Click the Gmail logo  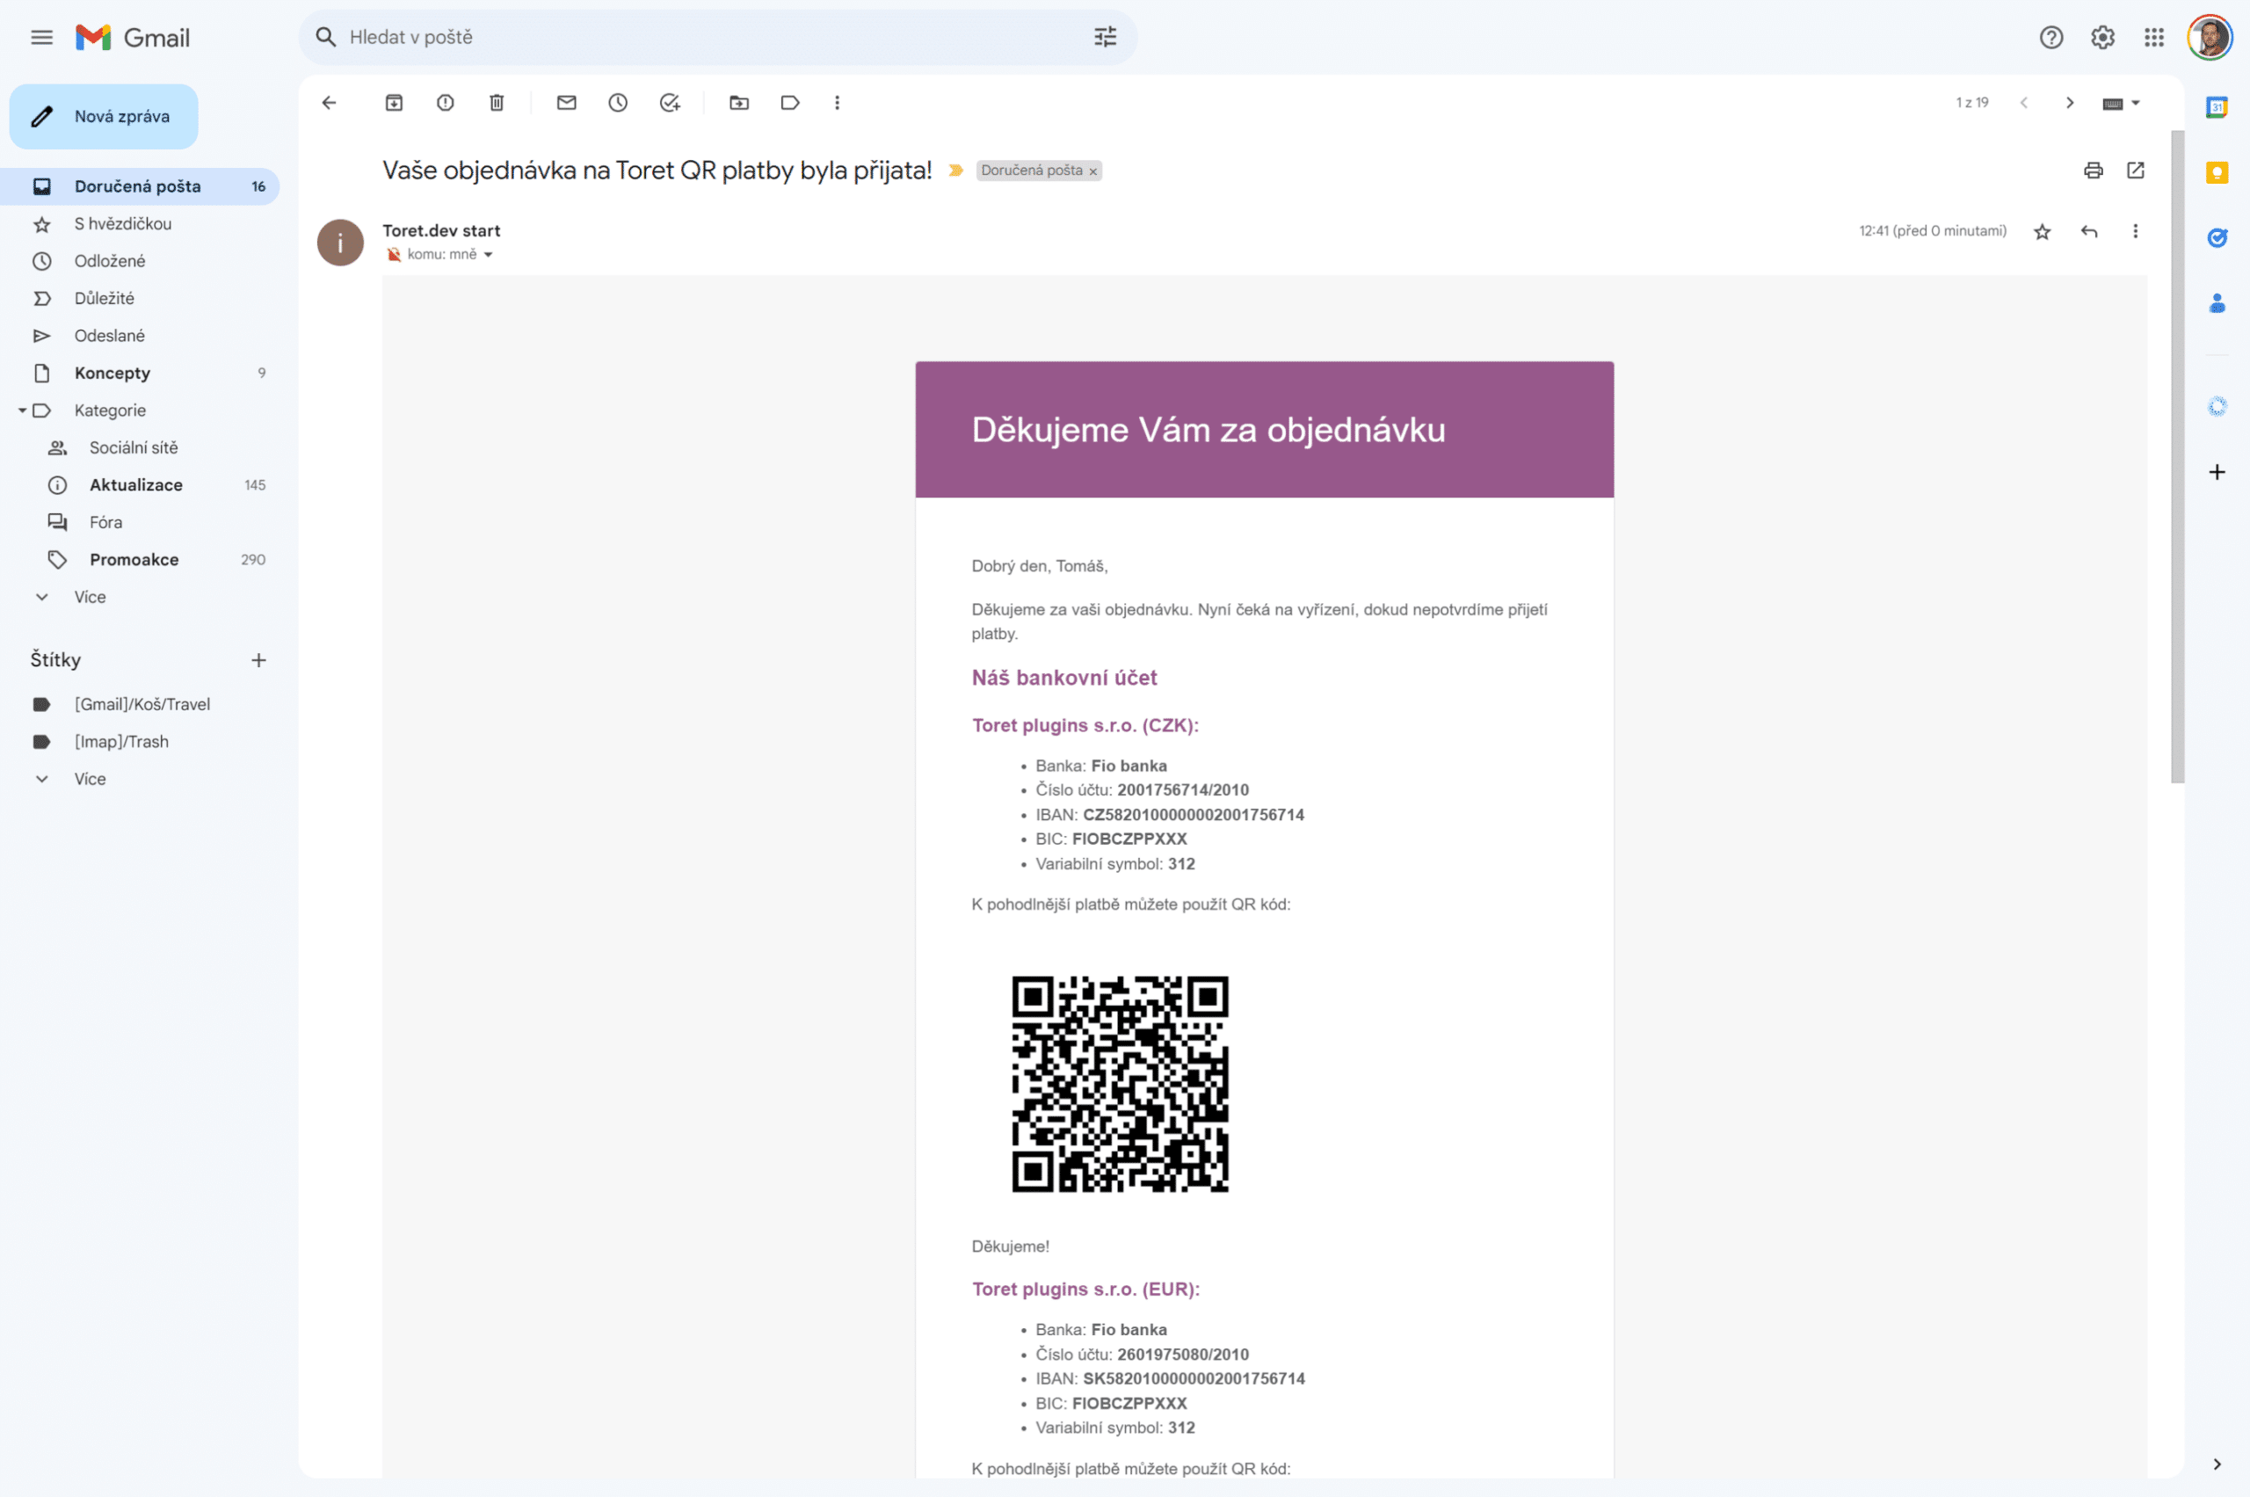(133, 37)
